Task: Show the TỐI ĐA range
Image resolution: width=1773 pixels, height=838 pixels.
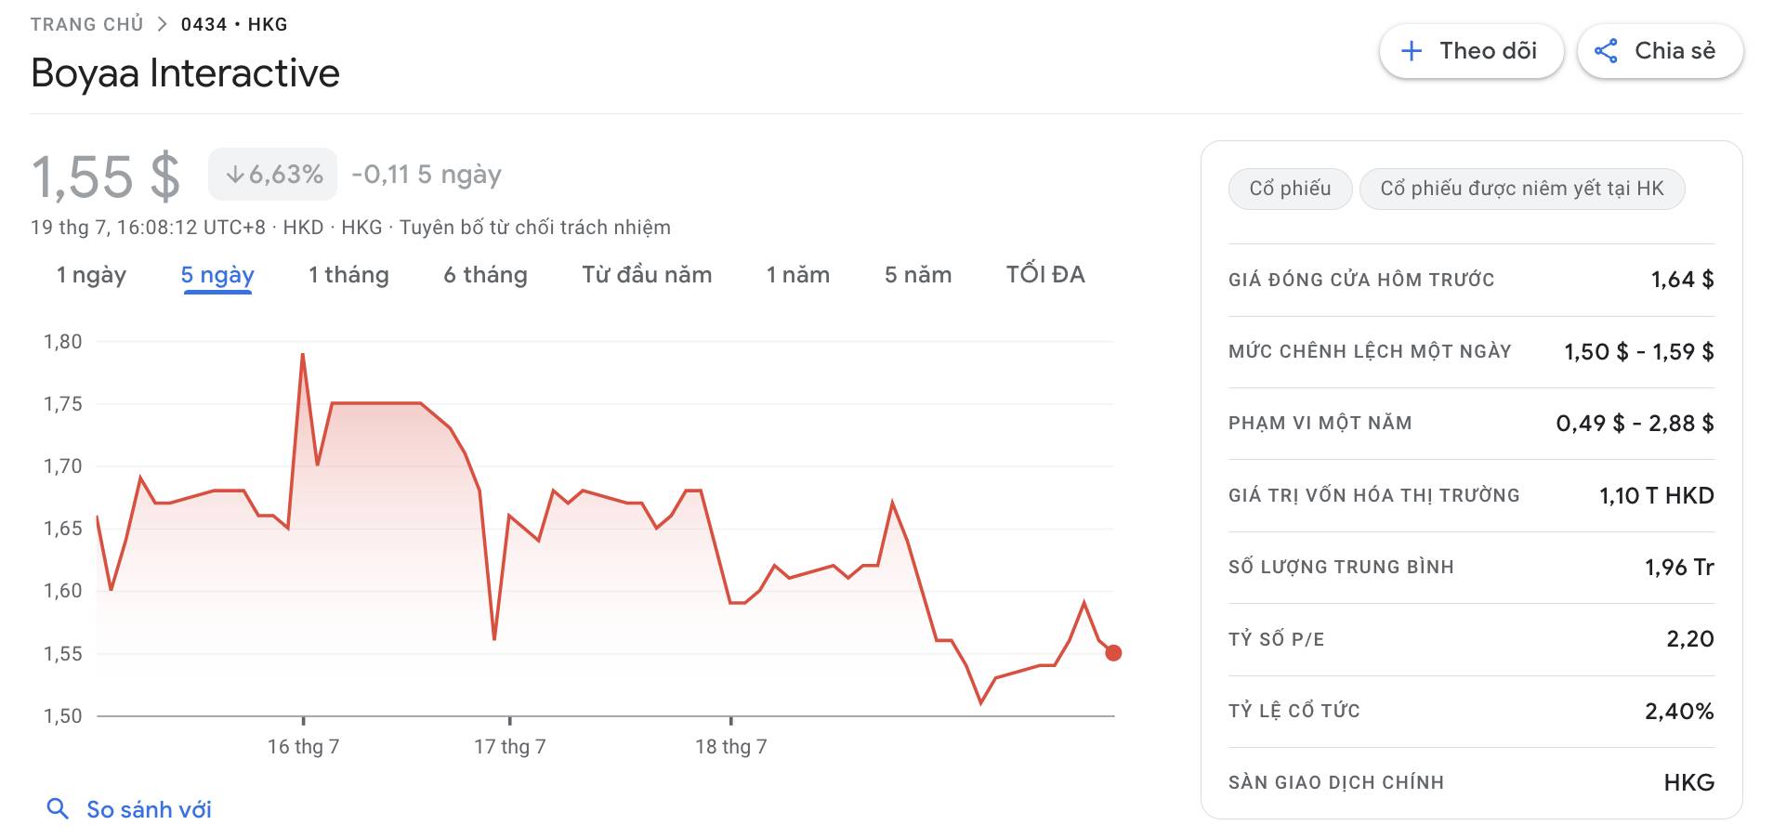Action: [x=1045, y=275]
